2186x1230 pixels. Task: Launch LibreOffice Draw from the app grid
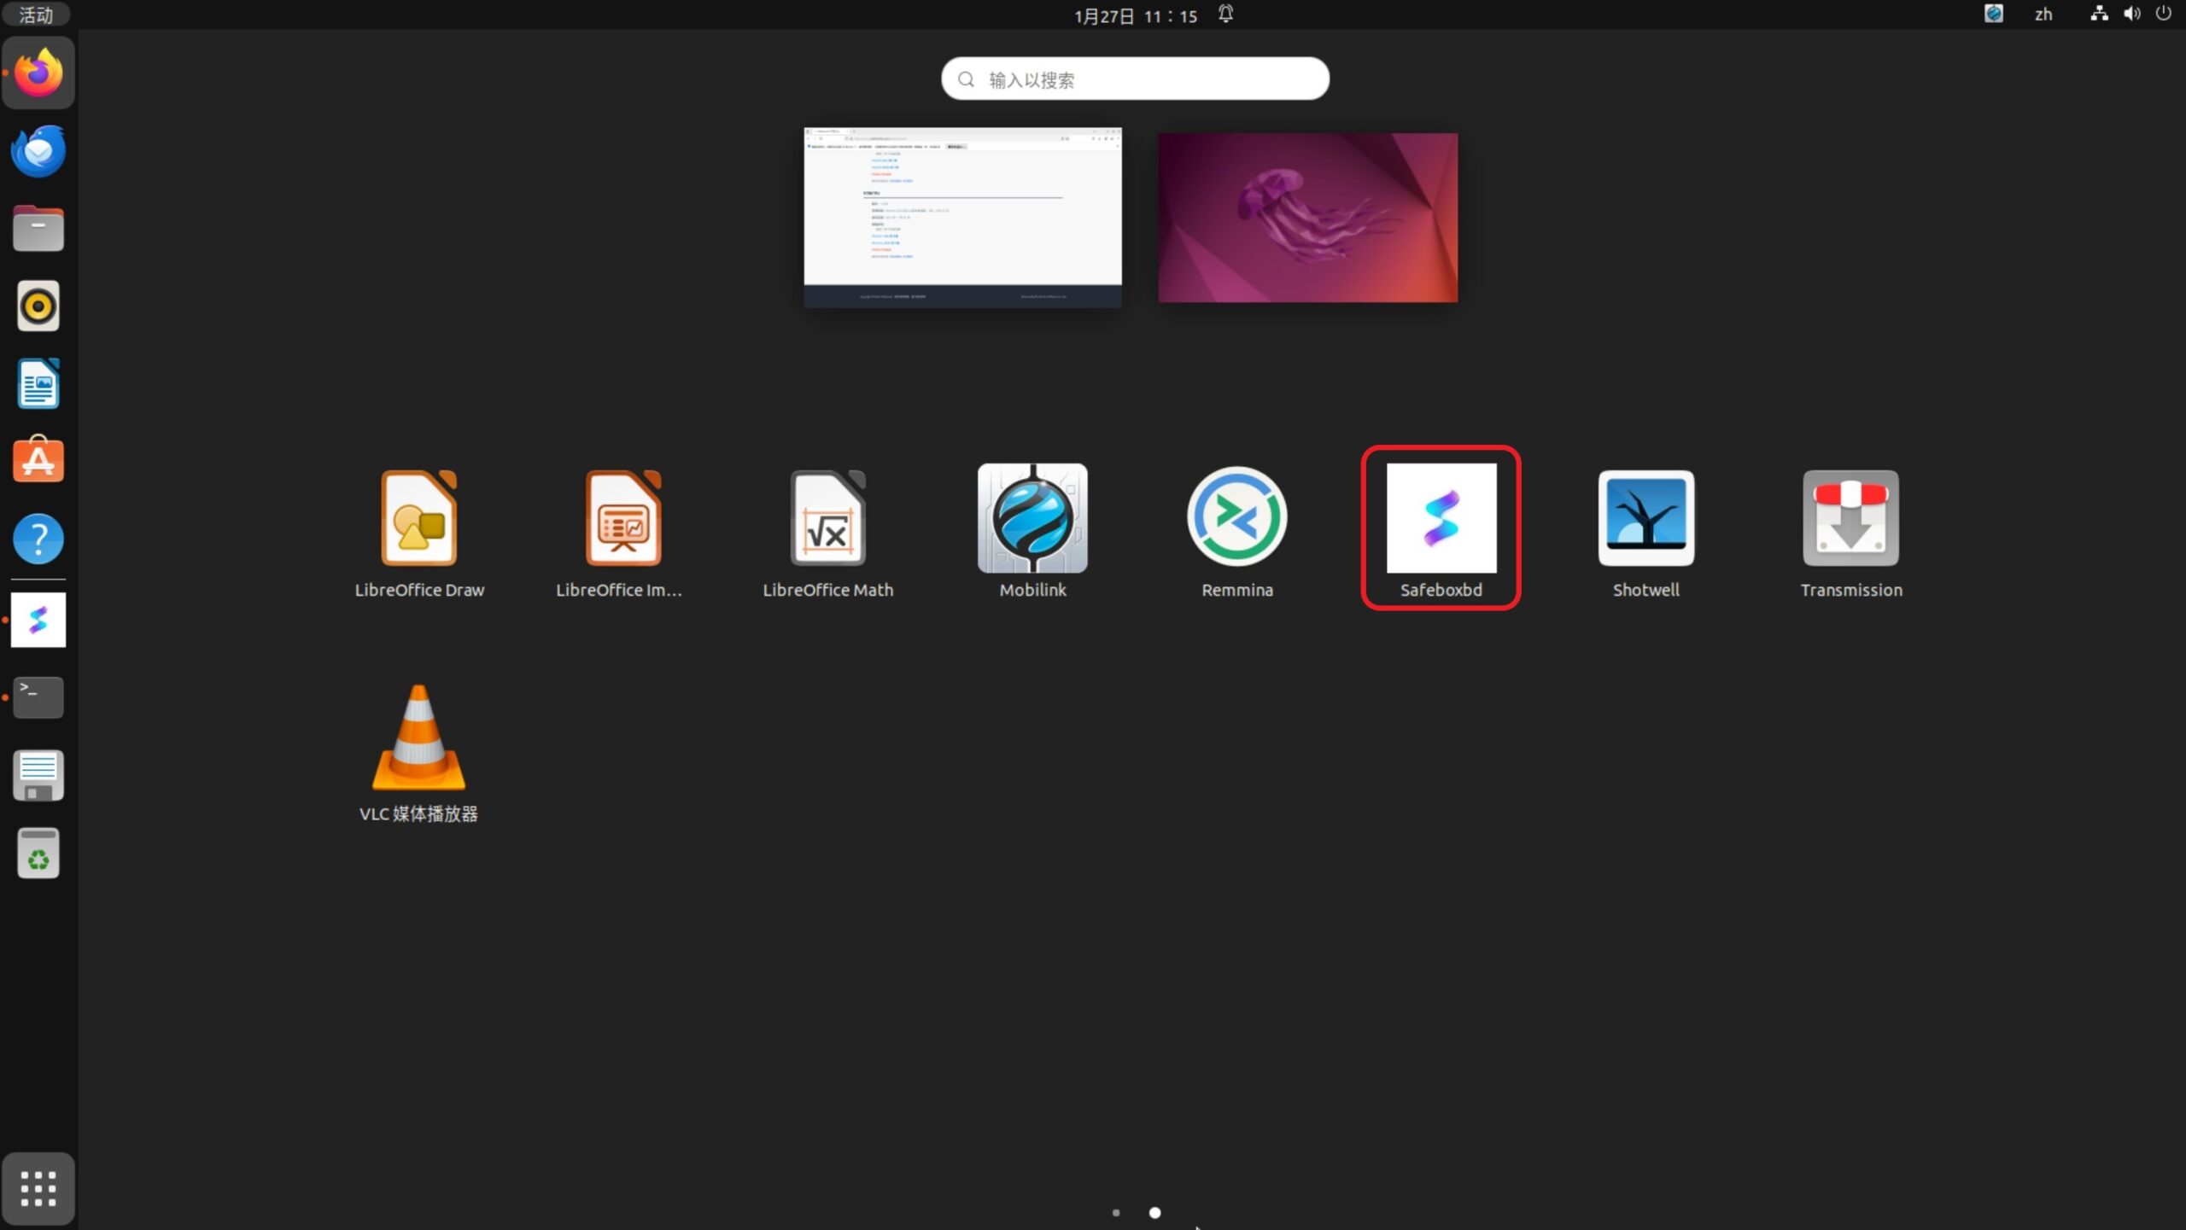coord(418,532)
